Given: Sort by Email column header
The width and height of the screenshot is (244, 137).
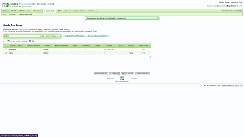Looking at the screenshot, I should coord(75,46).
